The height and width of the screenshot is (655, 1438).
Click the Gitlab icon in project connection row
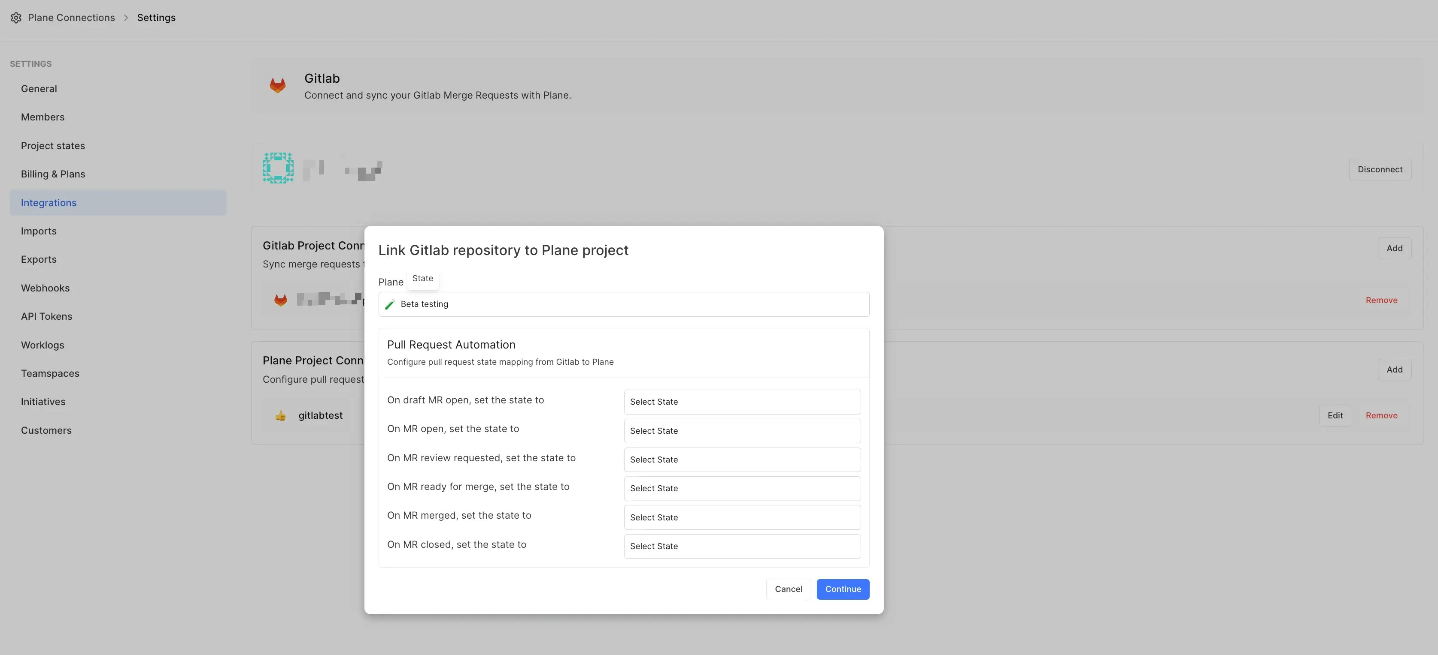tap(281, 300)
